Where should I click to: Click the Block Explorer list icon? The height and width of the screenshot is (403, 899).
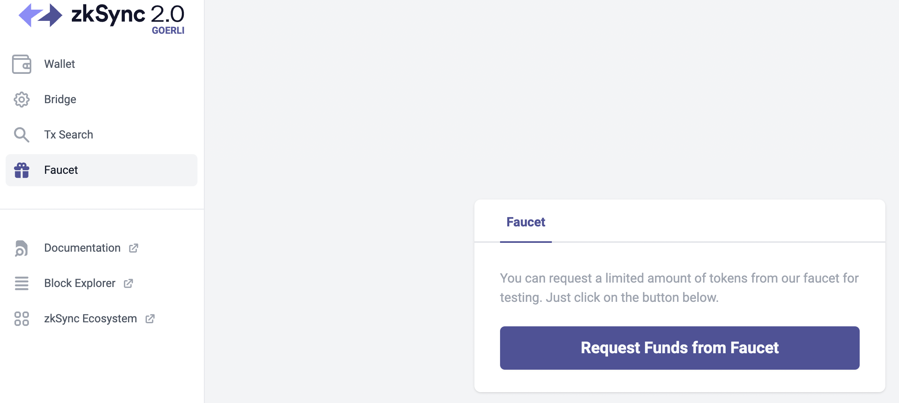(22, 283)
